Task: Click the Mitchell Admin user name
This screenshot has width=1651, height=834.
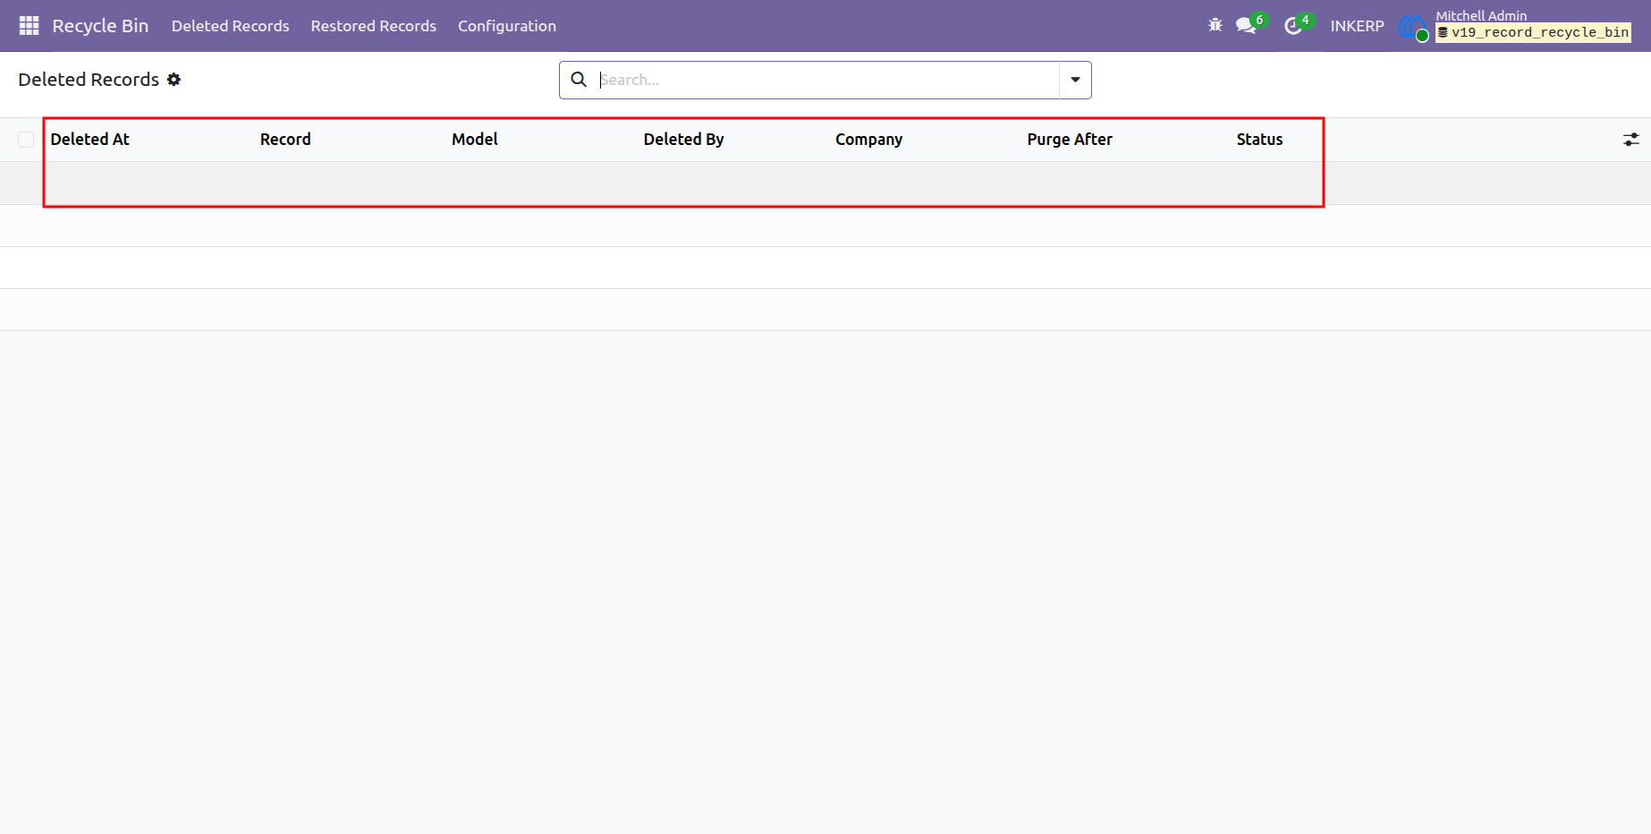Action: pyautogui.click(x=1481, y=15)
